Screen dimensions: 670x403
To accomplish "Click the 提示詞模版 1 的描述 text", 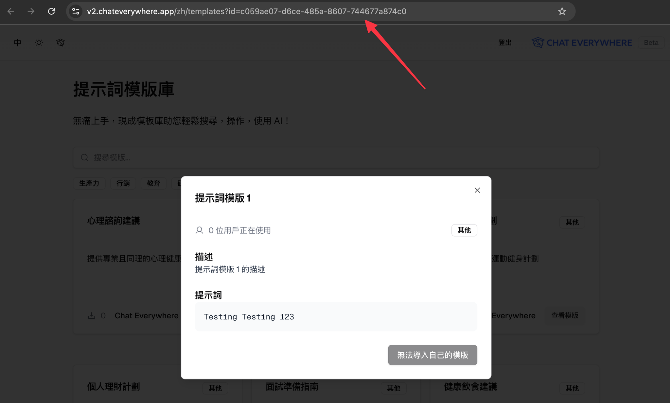I will pos(230,269).
